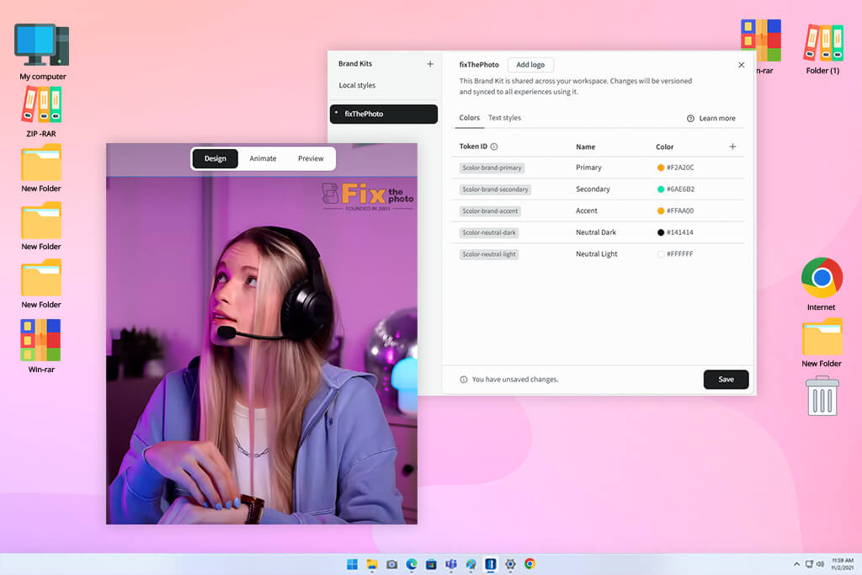
Task: Select Local styles in sidebar
Action: [357, 85]
